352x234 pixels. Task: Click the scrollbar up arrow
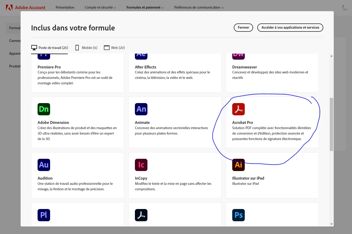331,56
